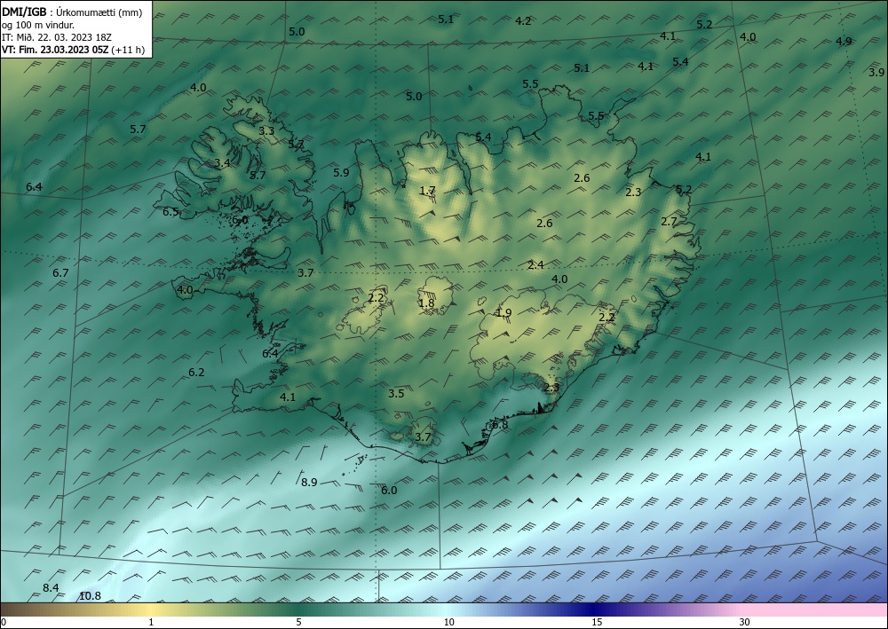Click the 5 label on the color scale
The image size is (888, 629).
coord(298,623)
